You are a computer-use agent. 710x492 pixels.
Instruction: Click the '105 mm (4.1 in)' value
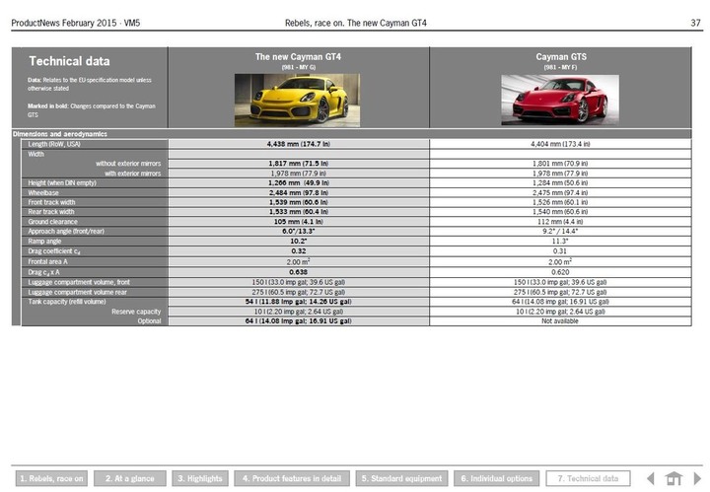point(299,222)
